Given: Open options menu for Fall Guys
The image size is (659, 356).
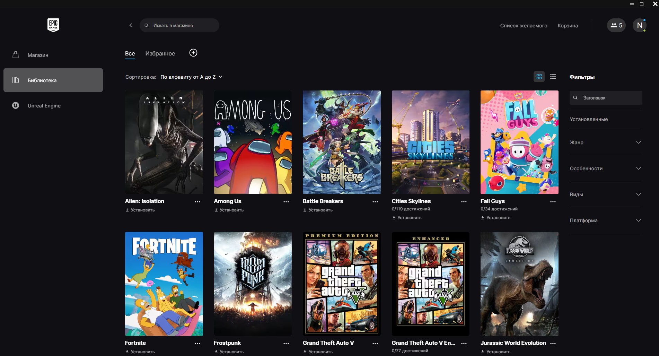Looking at the screenshot, I should (553, 202).
